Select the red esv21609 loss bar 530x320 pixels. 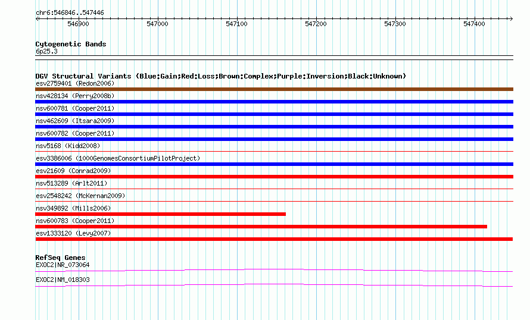[274, 177]
